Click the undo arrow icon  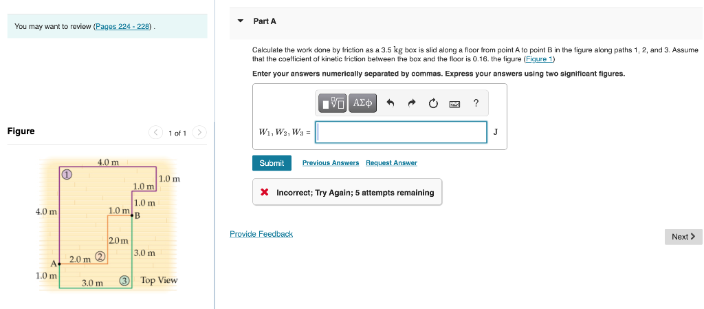tap(390, 104)
